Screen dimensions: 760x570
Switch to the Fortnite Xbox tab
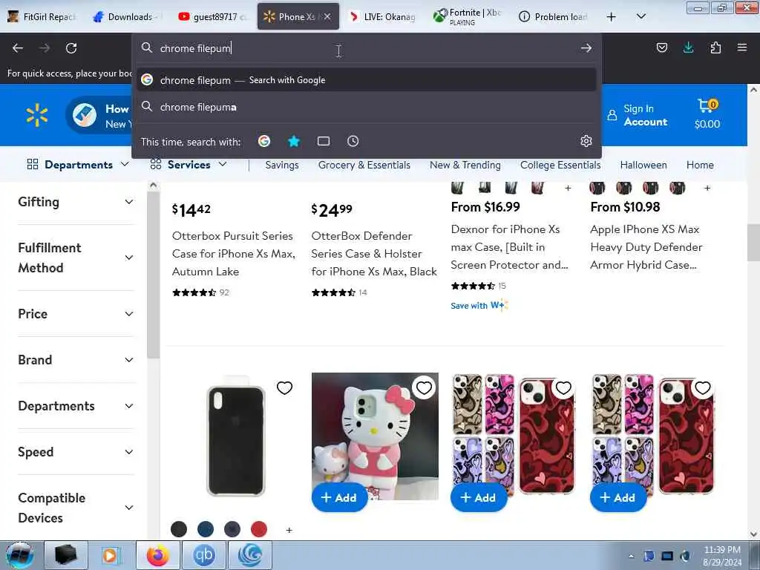pyautogui.click(x=468, y=16)
